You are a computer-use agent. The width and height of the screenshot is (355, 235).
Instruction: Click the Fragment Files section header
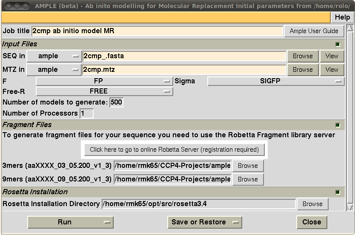(173, 125)
